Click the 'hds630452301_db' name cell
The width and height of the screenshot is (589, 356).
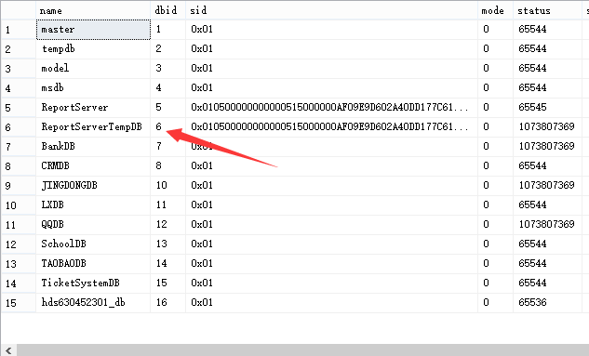coord(93,302)
